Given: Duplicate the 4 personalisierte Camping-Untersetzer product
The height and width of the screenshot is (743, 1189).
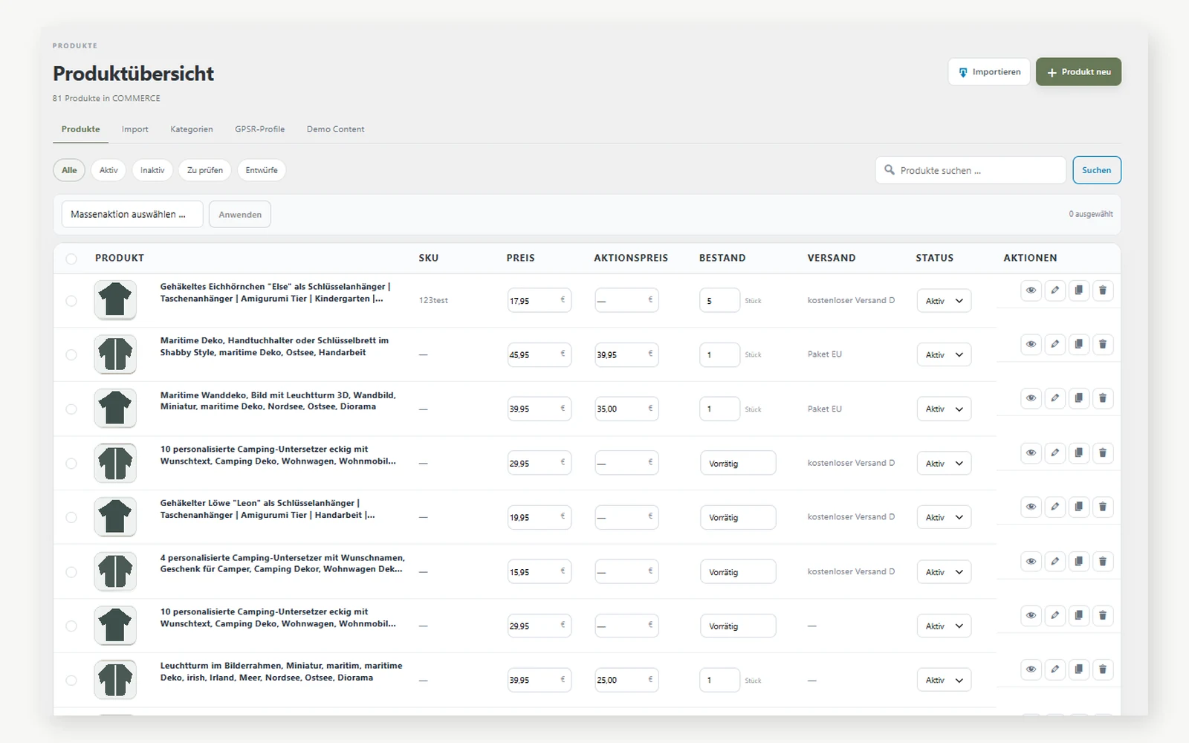Looking at the screenshot, I should [1079, 561].
